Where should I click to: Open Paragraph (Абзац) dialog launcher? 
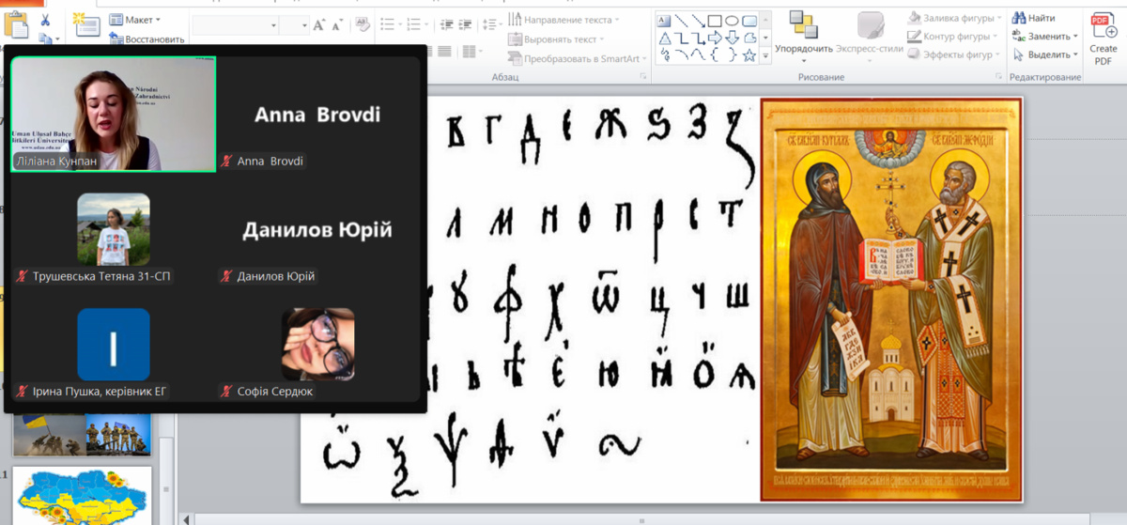click(642, 76)
